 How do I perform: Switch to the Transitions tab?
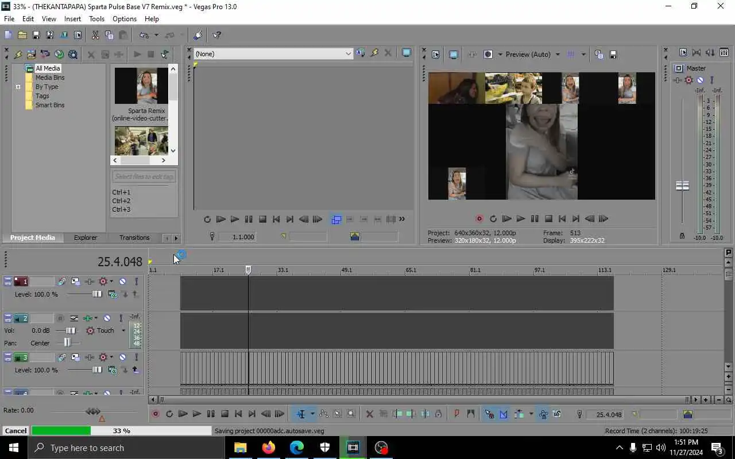coord(134,238)
